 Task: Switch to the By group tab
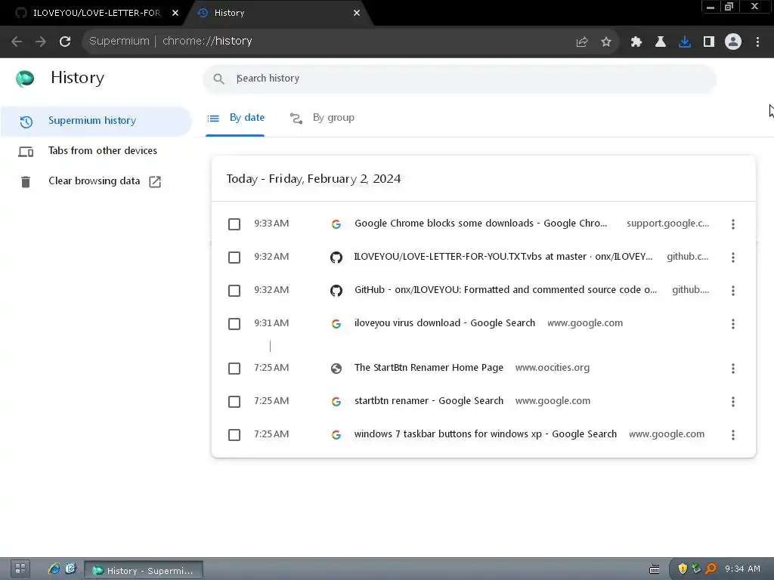pos(322,118)
